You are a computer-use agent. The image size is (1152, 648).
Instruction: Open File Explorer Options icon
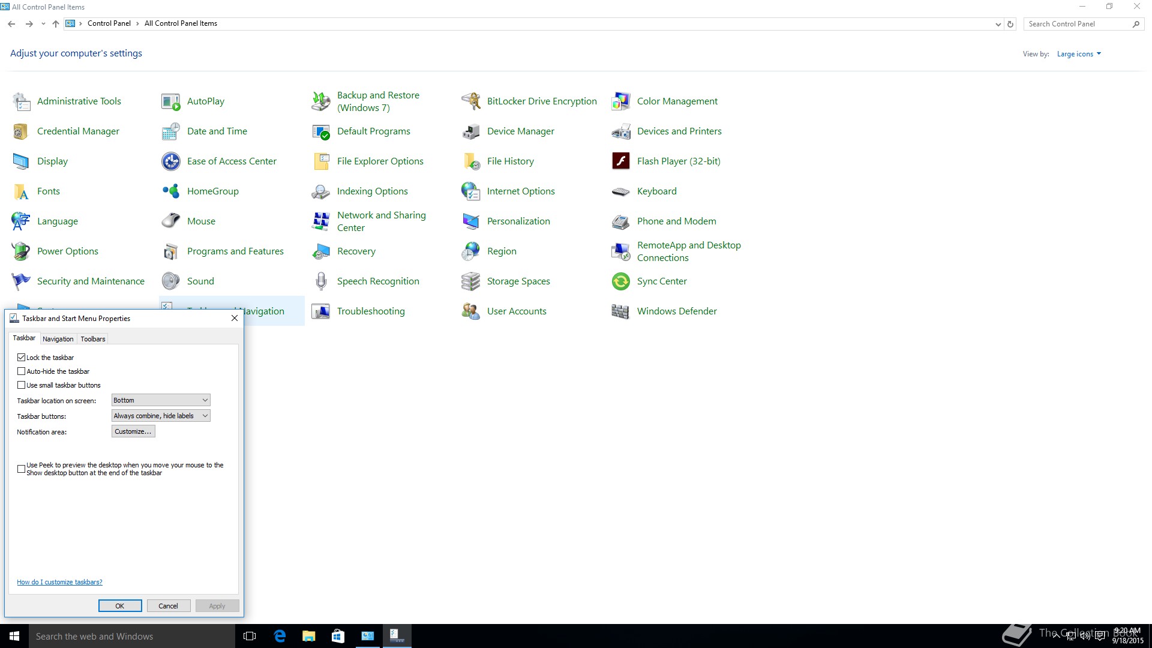click(x=321, y=161)
